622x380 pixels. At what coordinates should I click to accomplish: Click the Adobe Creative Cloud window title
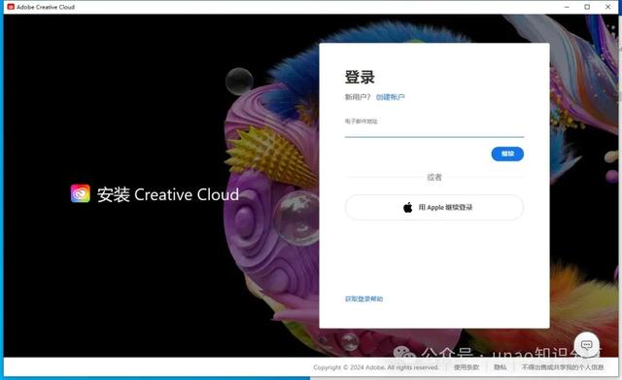pyautogui.click(x=46, y=7)
